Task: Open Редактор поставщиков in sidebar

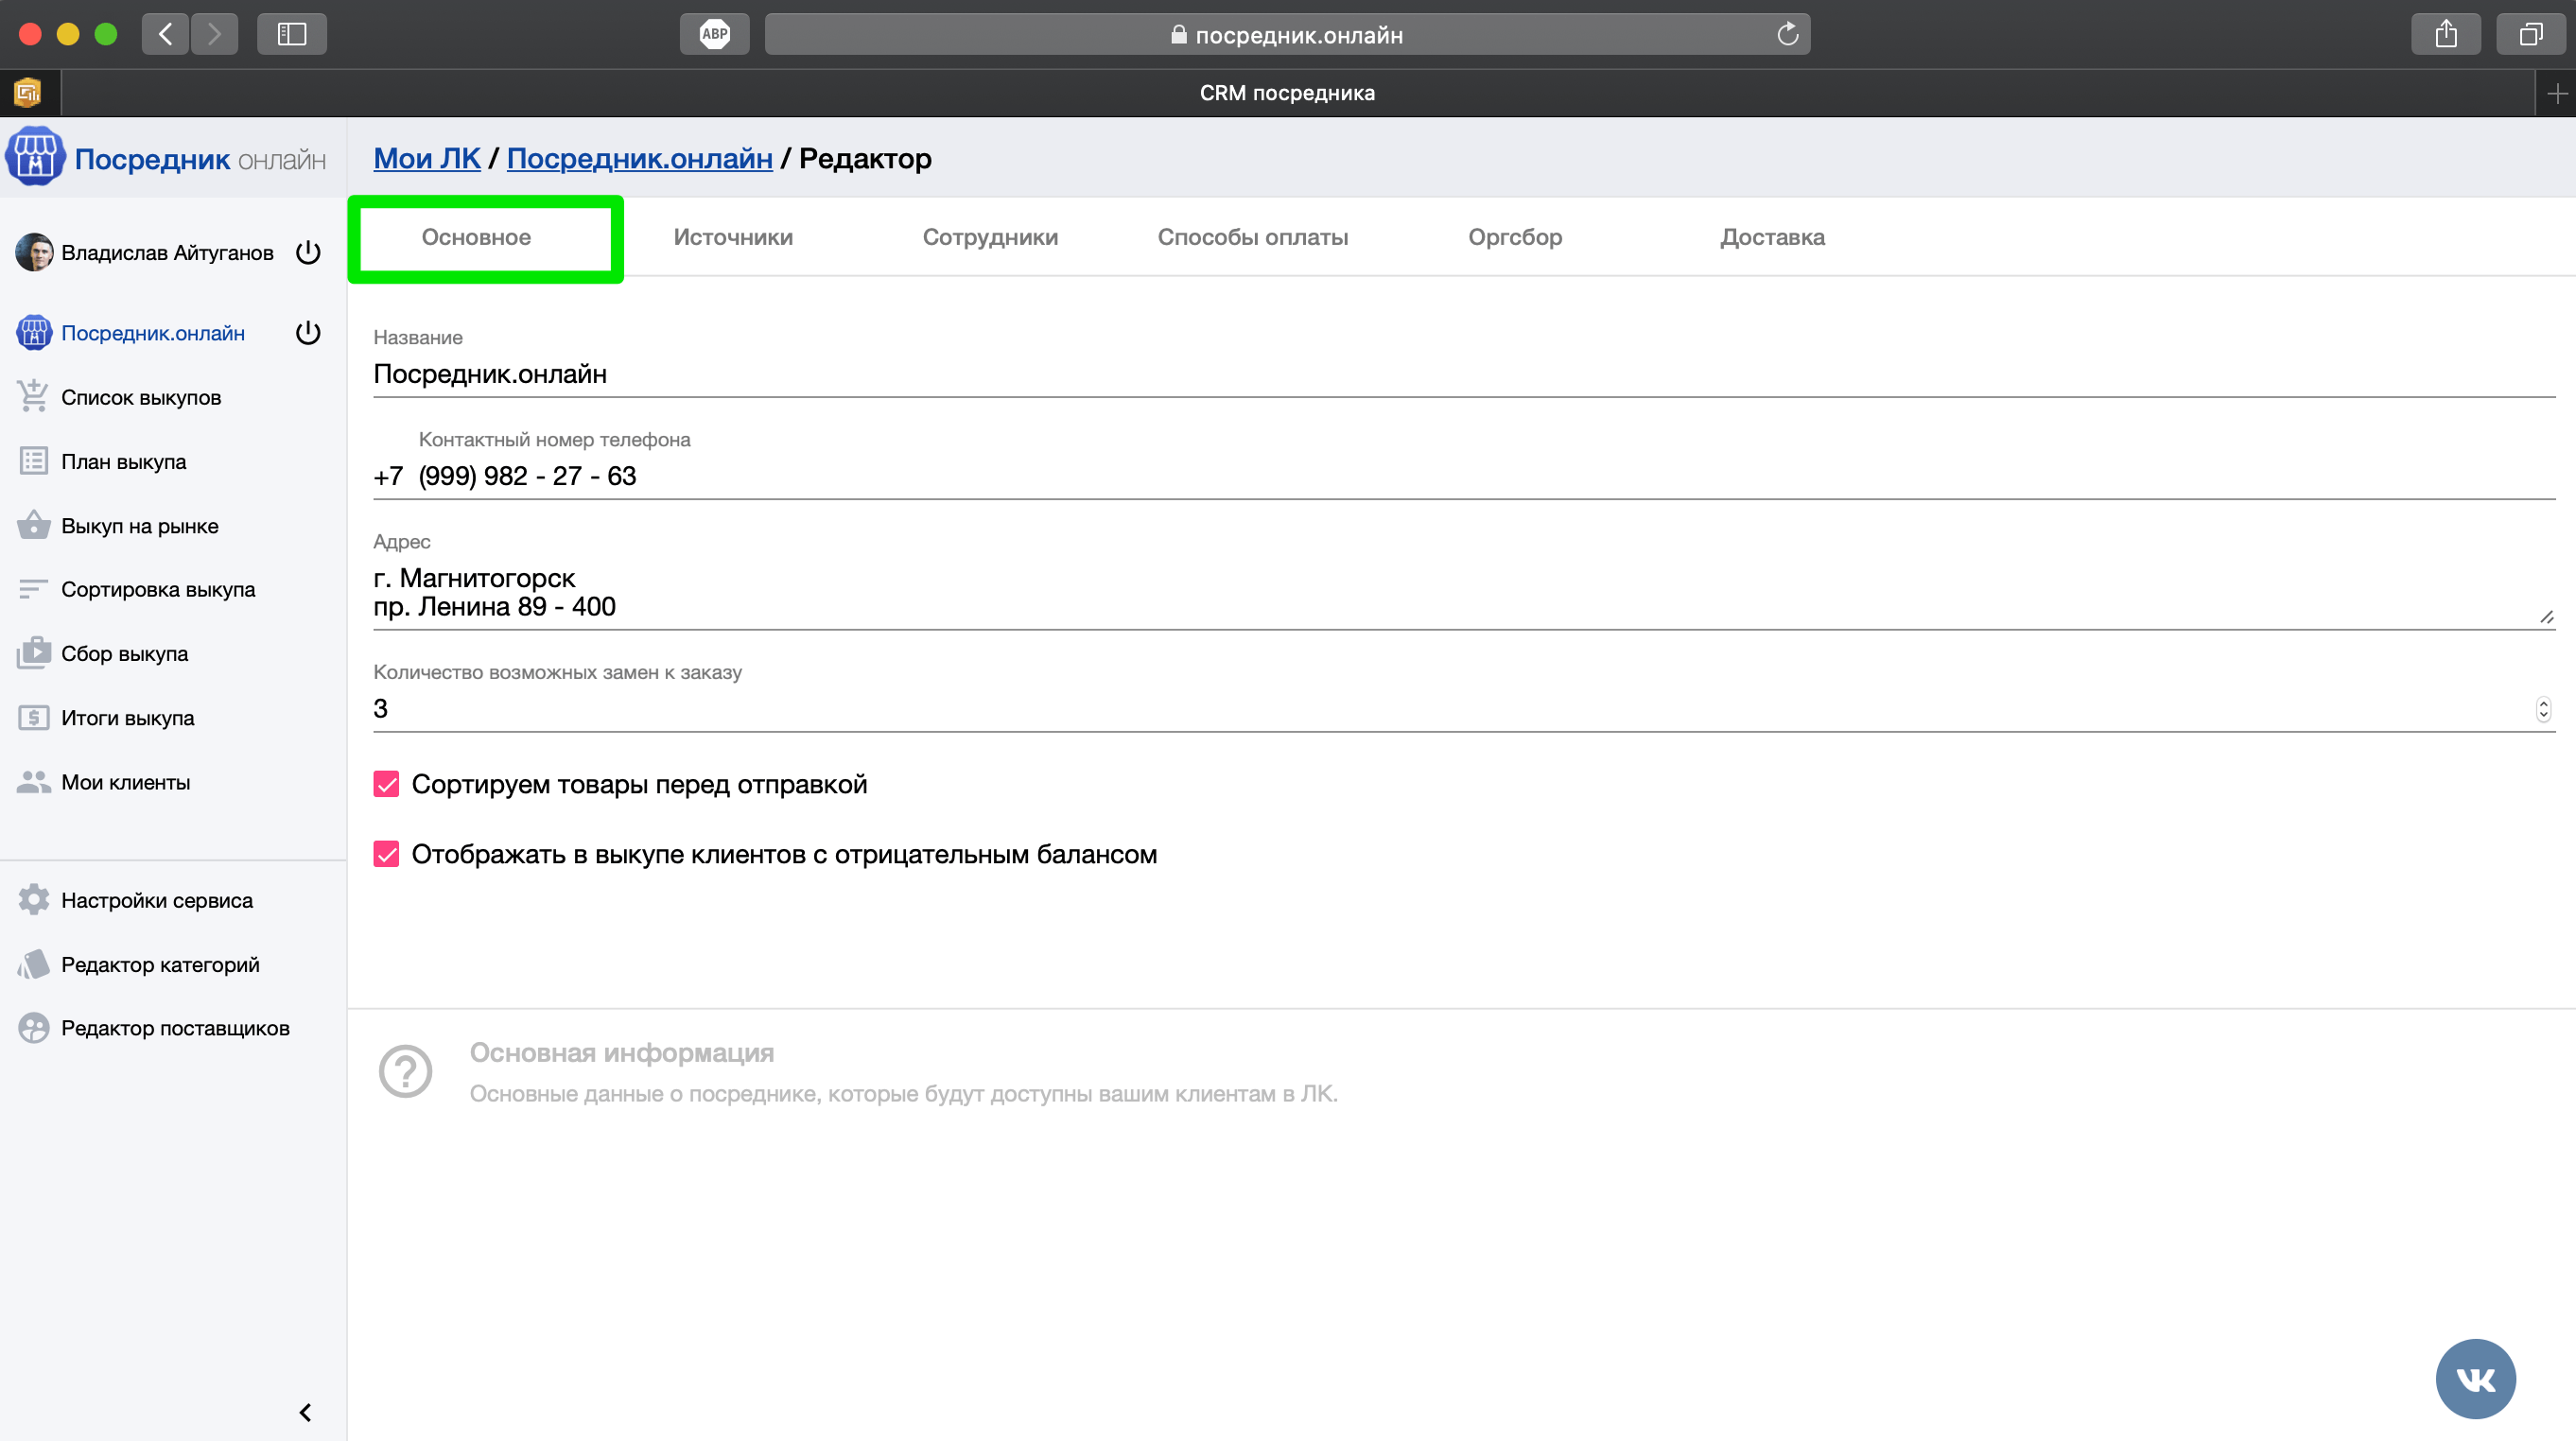Action: tap(175, 1028)
